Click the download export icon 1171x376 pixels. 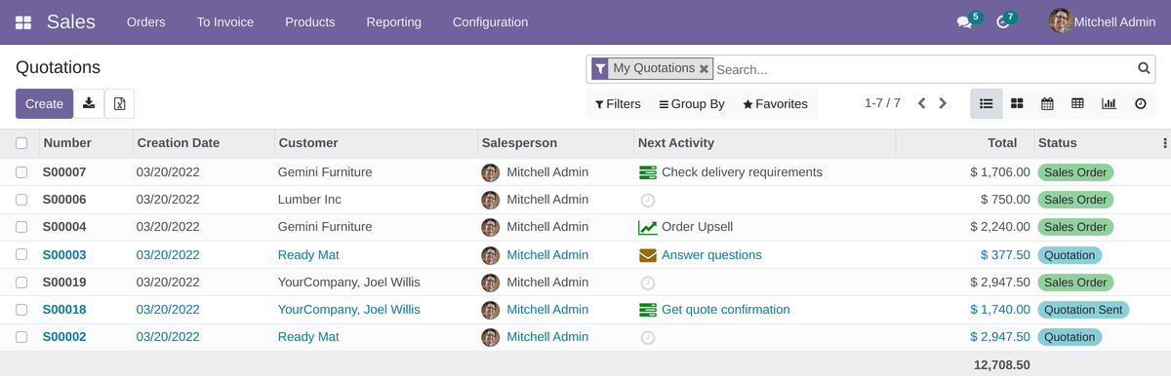point(89,103)
